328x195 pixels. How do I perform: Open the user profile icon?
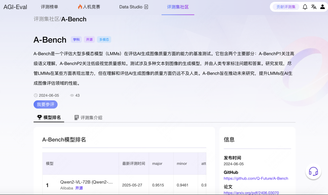pos(322,7)
